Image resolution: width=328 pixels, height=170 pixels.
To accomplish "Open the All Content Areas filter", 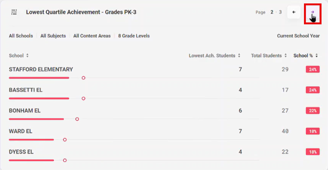I will point(92,36).
